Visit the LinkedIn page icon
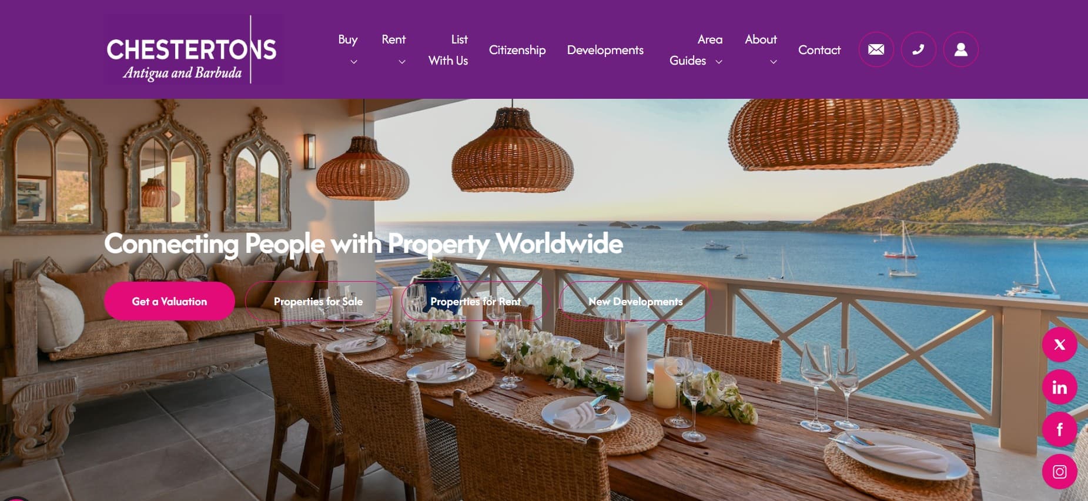 click(x=1059, y=387)
